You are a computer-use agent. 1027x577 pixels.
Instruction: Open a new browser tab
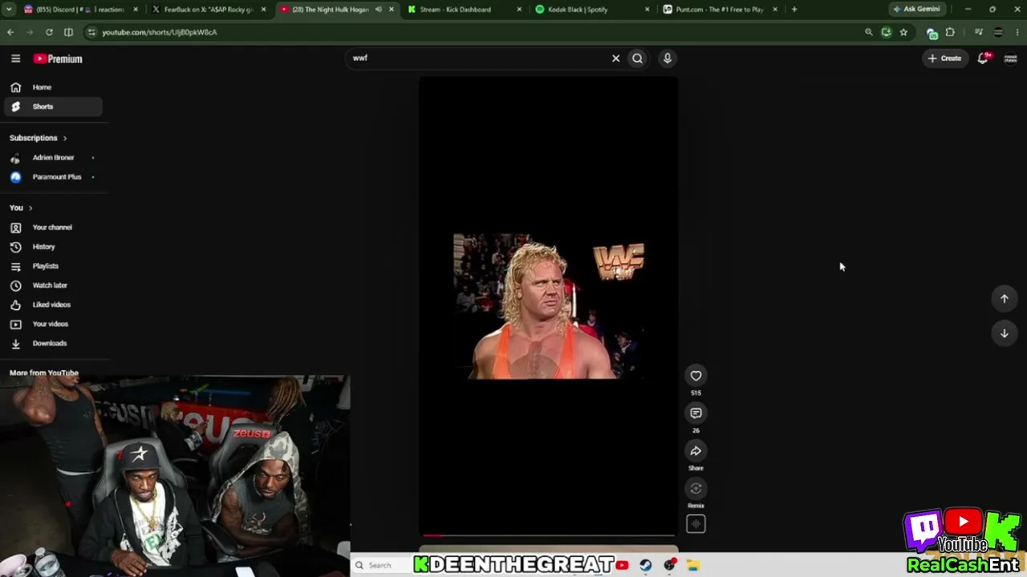[x=794, y=10]
